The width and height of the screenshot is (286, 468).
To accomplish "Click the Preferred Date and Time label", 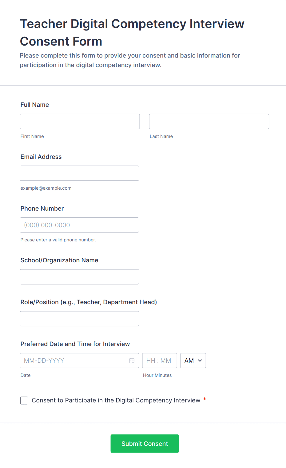I will pos(75,344).
